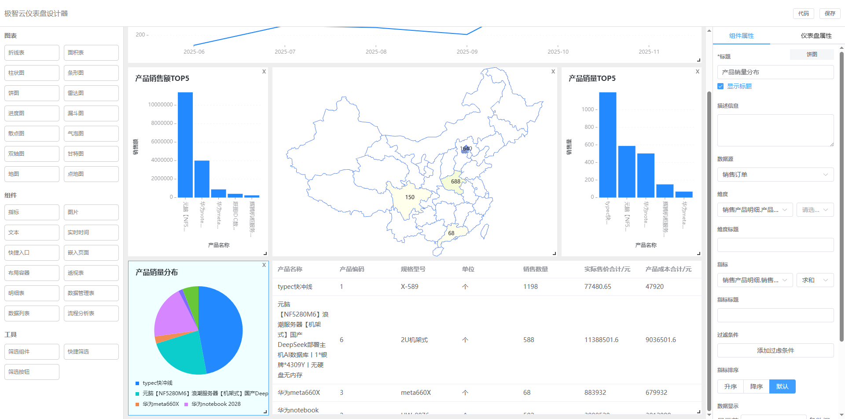Add a 折线表 chart from the palette
Screen dimensions: 845x419
point(32,53)
